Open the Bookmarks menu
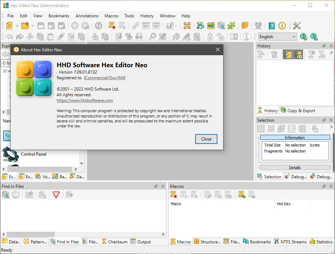Image resolution: width=335 pixels, height=254 pixels. (59, 16)
